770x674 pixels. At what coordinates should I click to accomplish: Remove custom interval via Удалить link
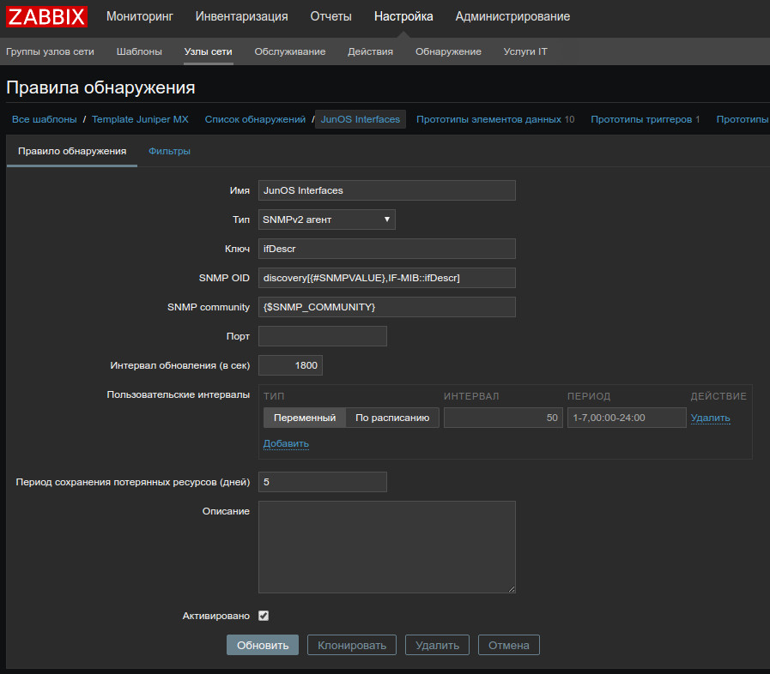coord(710,418)
